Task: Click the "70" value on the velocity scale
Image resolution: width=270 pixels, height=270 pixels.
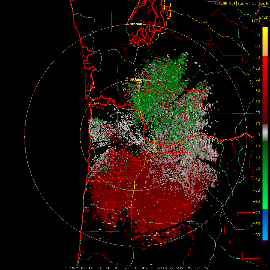Action: pos(258,57)
